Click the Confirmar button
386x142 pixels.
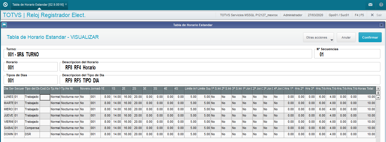(x=370, y=37)
